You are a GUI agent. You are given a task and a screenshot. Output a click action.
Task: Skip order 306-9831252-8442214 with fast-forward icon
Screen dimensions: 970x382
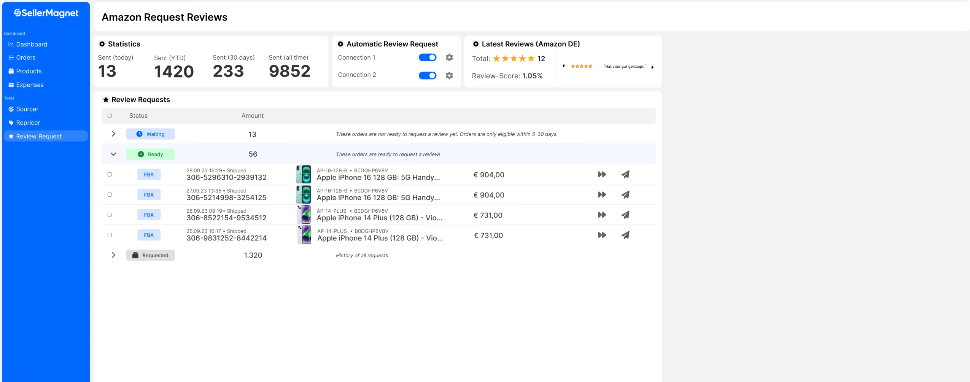pyautogui.click(x=602, y=235)
